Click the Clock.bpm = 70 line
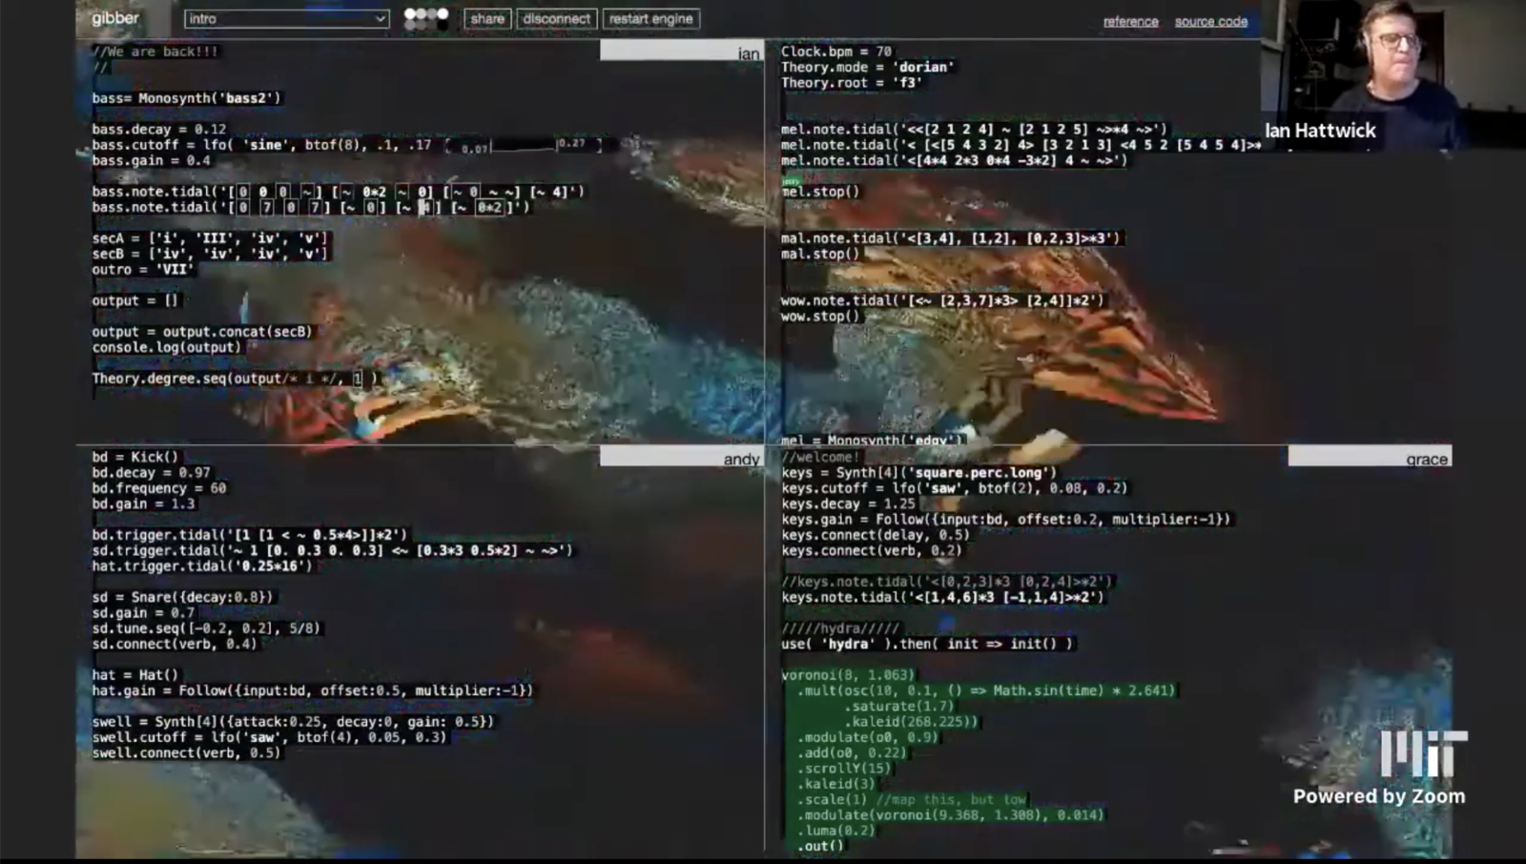Screen dimensions: 1526x864 click(835, 51)
